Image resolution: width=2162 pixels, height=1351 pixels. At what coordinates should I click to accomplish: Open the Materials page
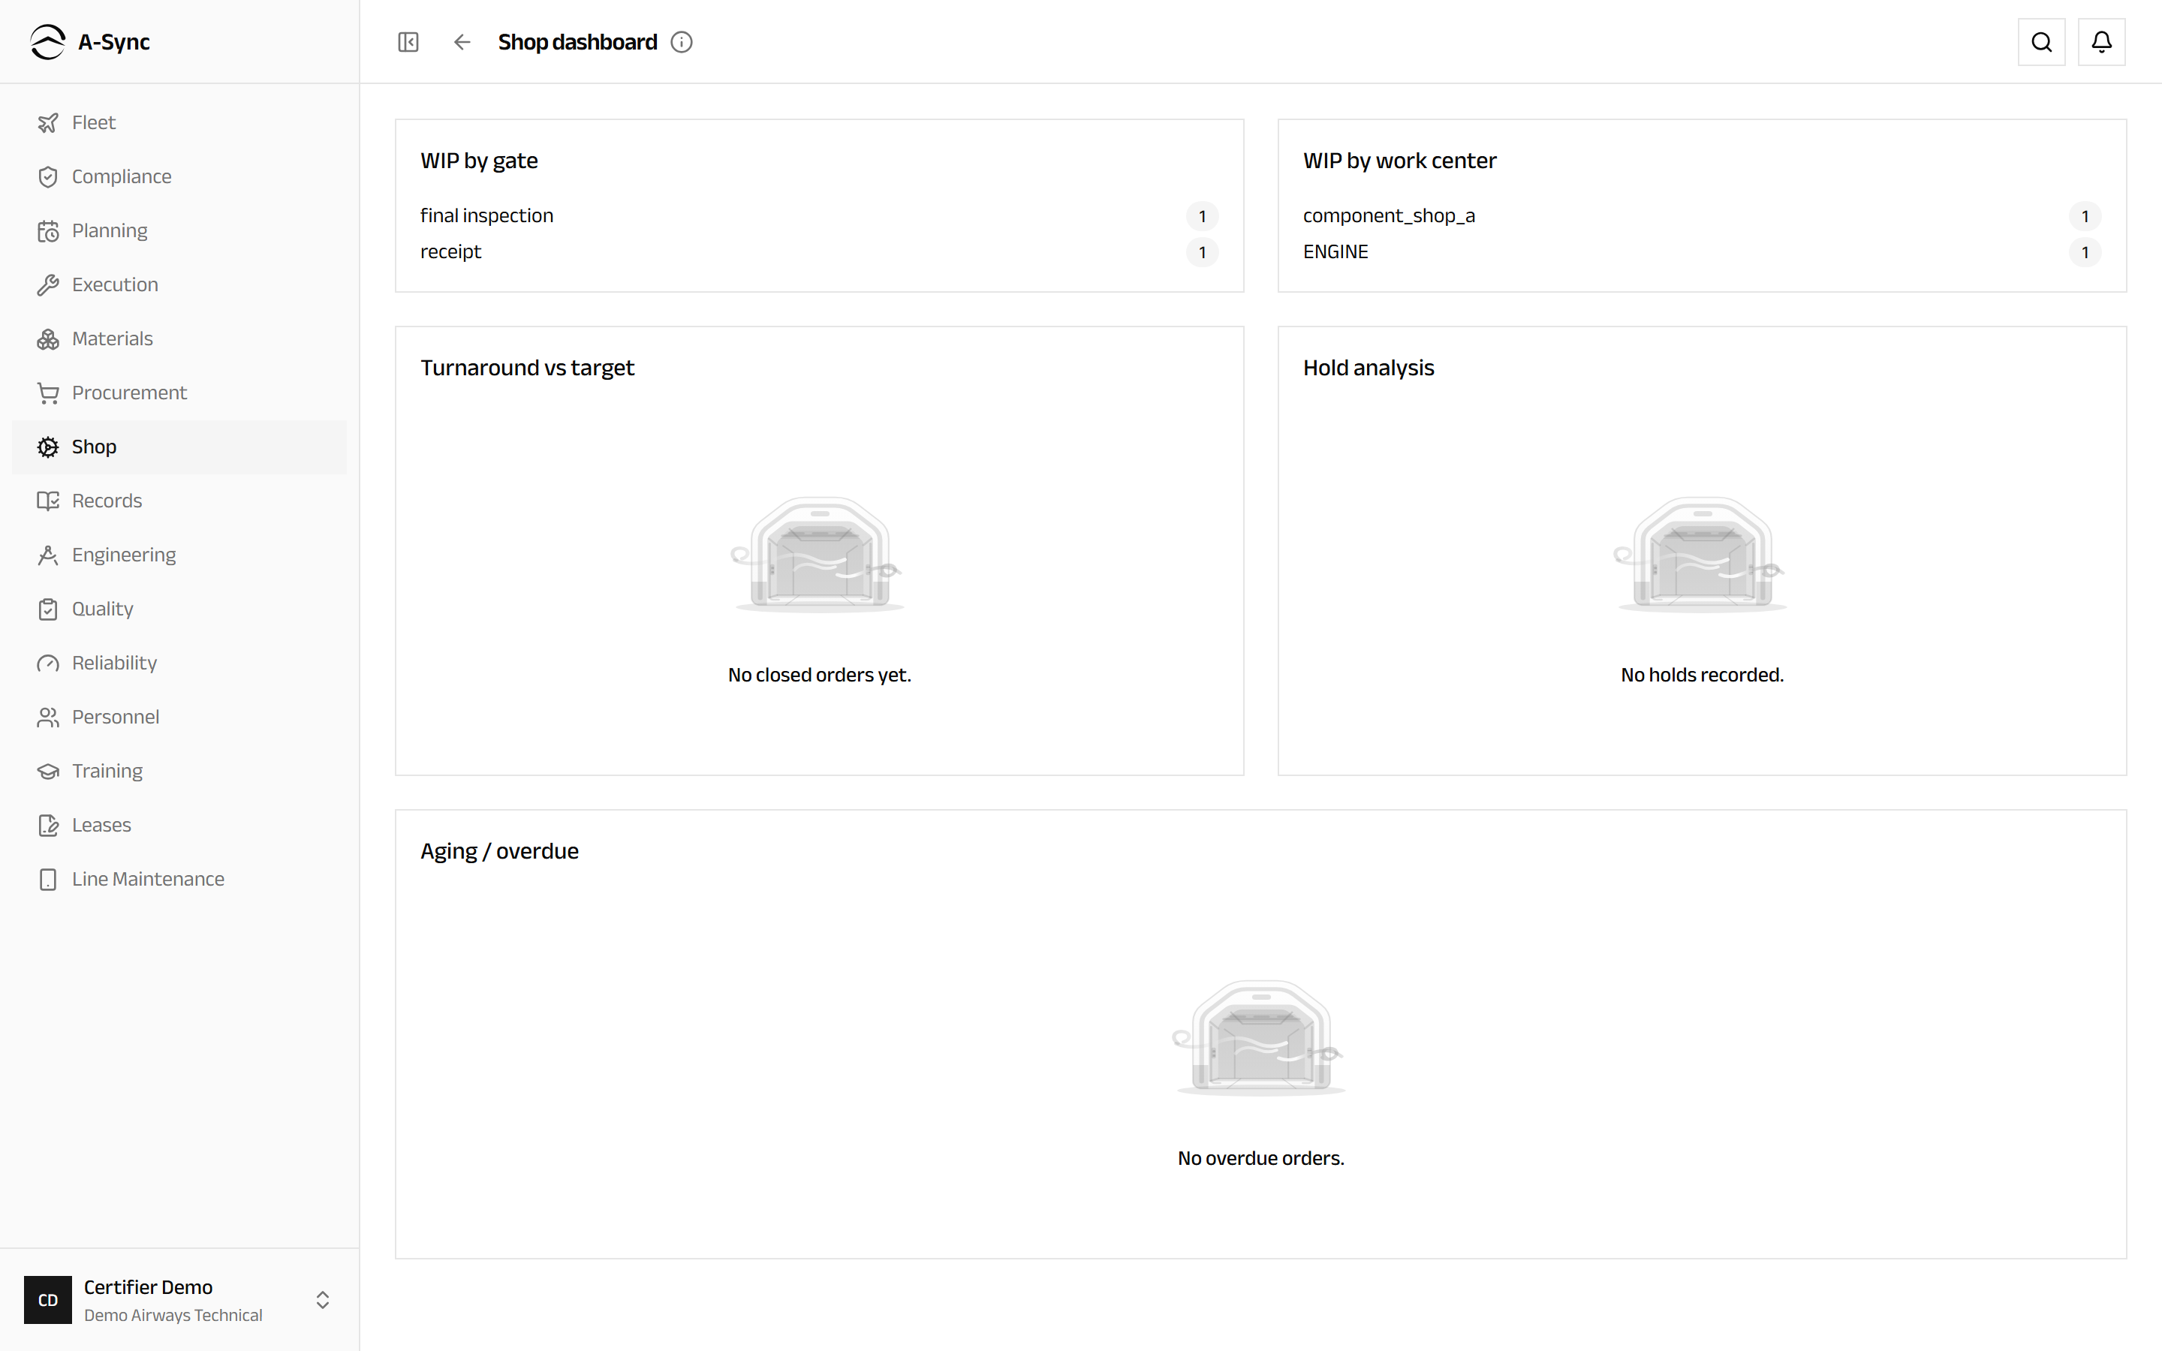[x=179, y=339]
